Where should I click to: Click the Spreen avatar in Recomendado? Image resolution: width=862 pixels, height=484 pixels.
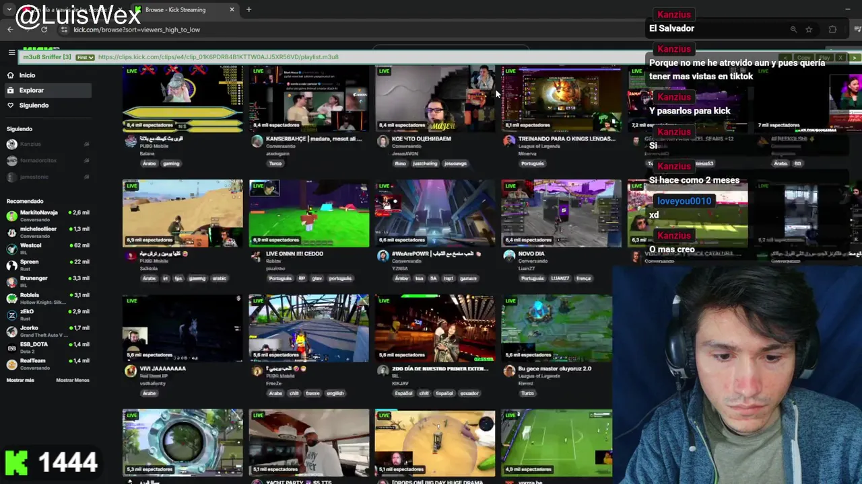coord(11,266)
